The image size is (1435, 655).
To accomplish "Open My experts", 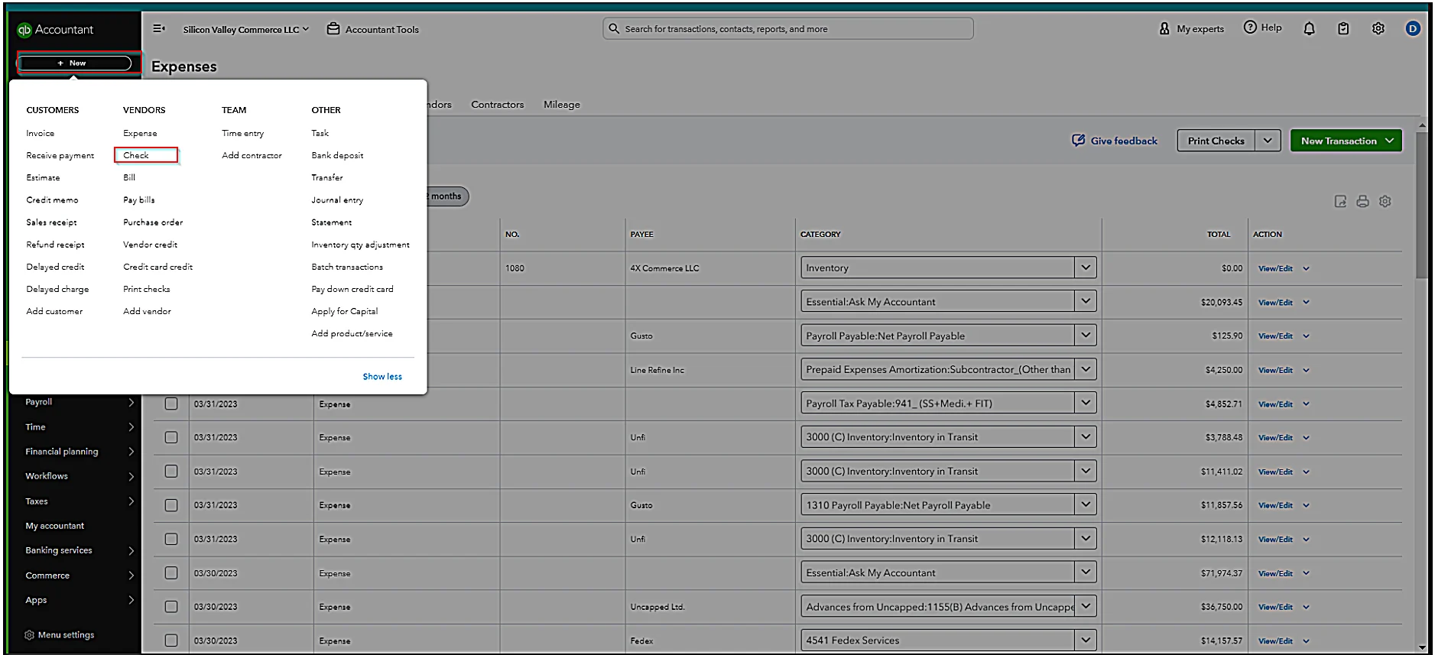I will 1192,28.
